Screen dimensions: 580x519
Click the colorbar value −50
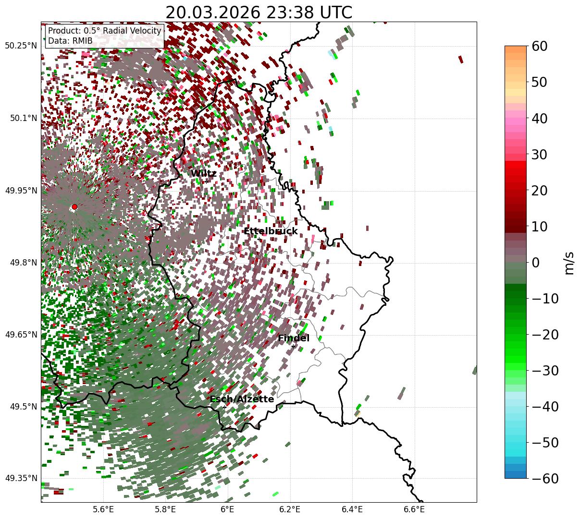pos(545,443)
